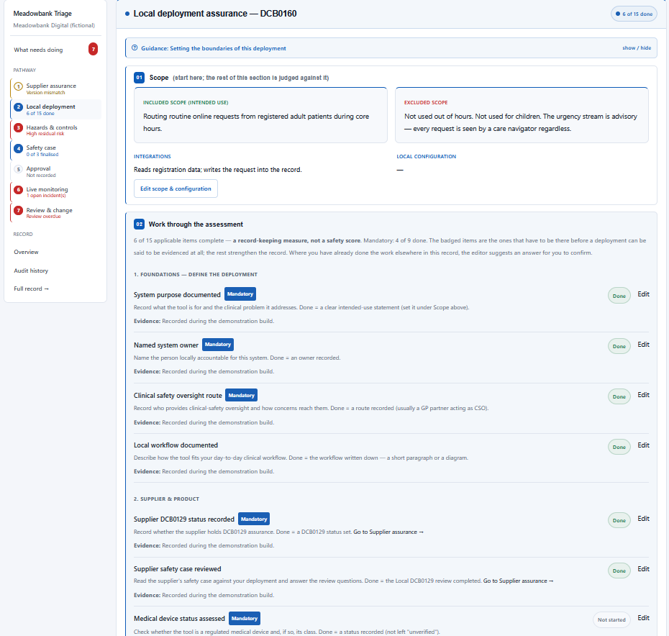Open Live monitoring pathway item
The width and height of the screenshot is (669, 636).
tap(56, 192)
